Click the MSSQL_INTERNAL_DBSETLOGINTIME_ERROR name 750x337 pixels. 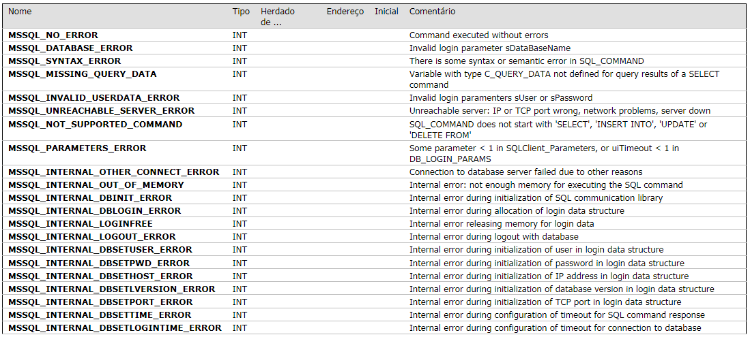(115, 328)
